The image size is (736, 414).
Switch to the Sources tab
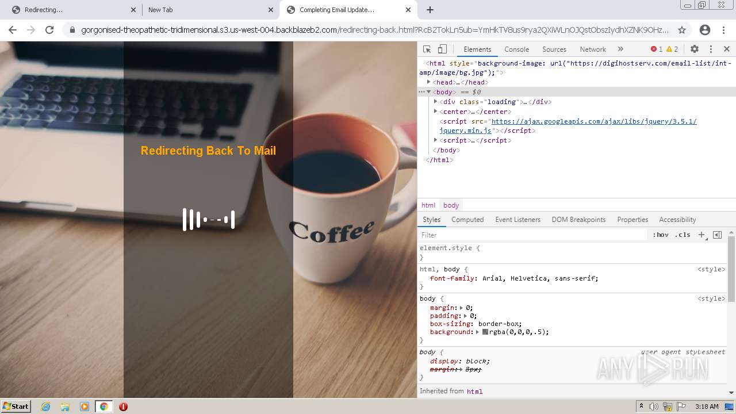pos(554,49)
